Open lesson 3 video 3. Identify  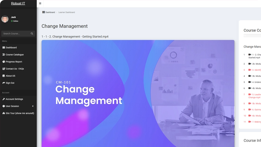coord(256,70)
